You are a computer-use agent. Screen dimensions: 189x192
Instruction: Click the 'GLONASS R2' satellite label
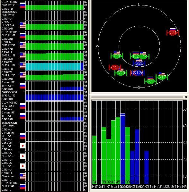click(9, 2)
